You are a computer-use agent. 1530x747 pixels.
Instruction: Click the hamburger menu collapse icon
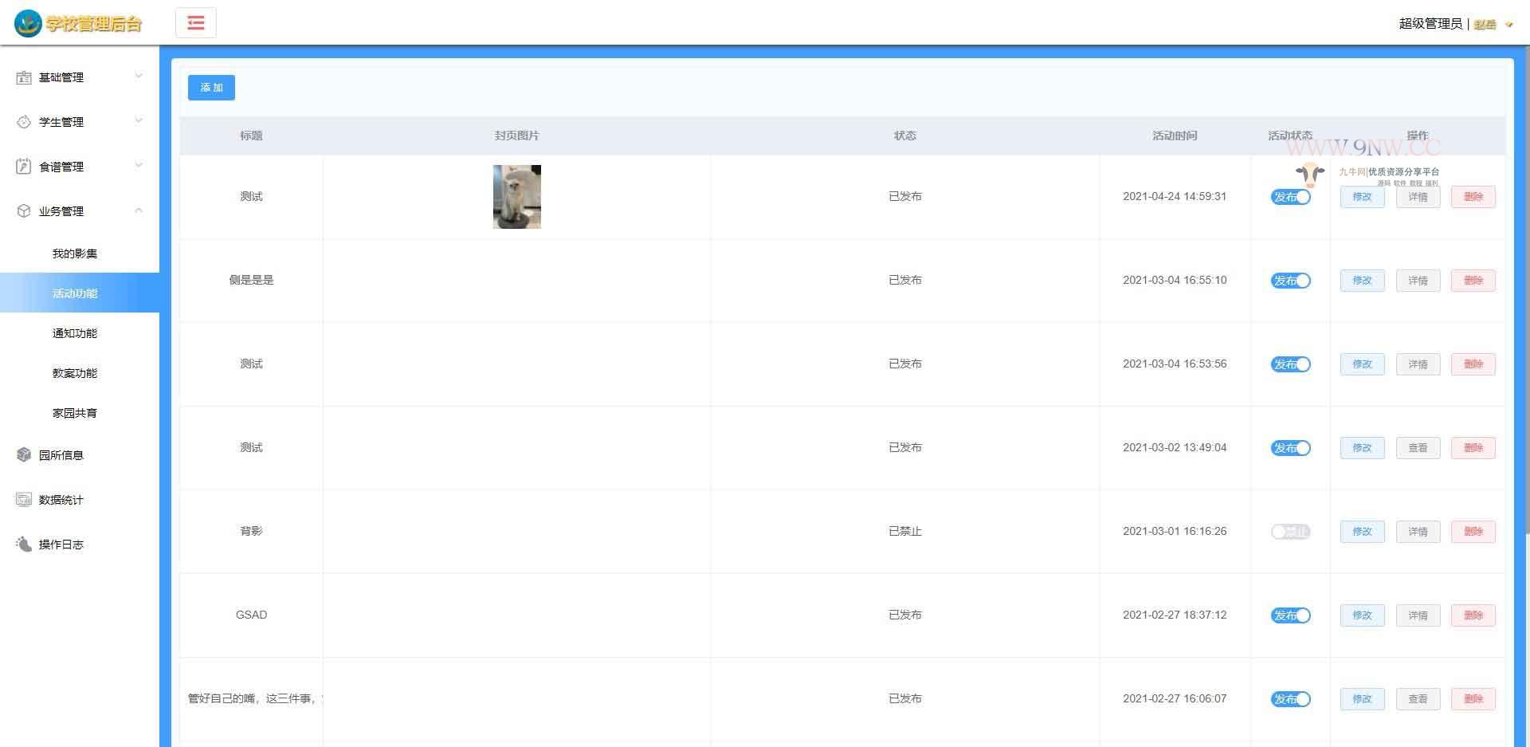[196, 23]
